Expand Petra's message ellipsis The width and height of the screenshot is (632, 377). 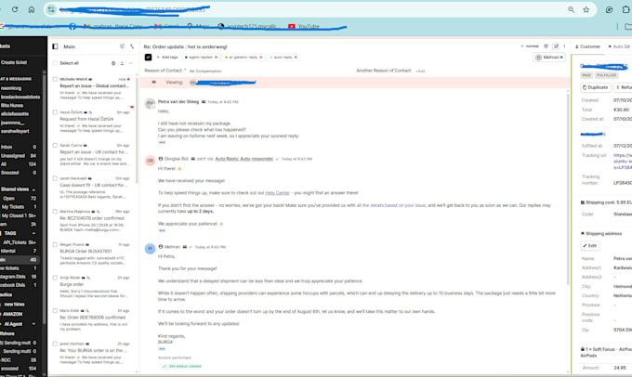(x=162, y=142)
